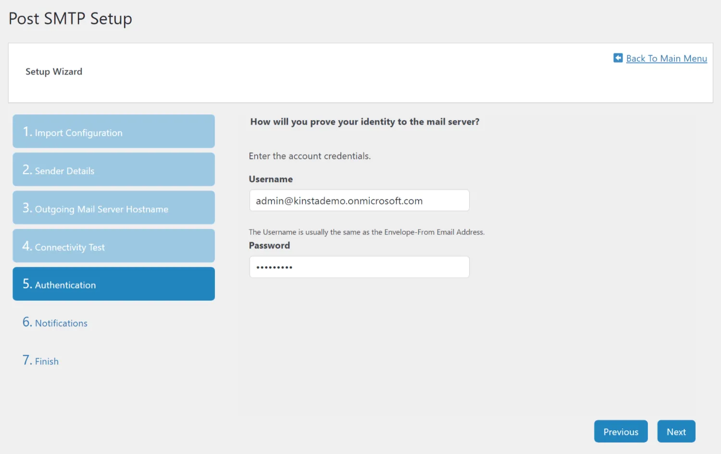The width and height of the screenshot is (721, 454).
Task: Focus the Password input field
Action: [x=359, y=267]
